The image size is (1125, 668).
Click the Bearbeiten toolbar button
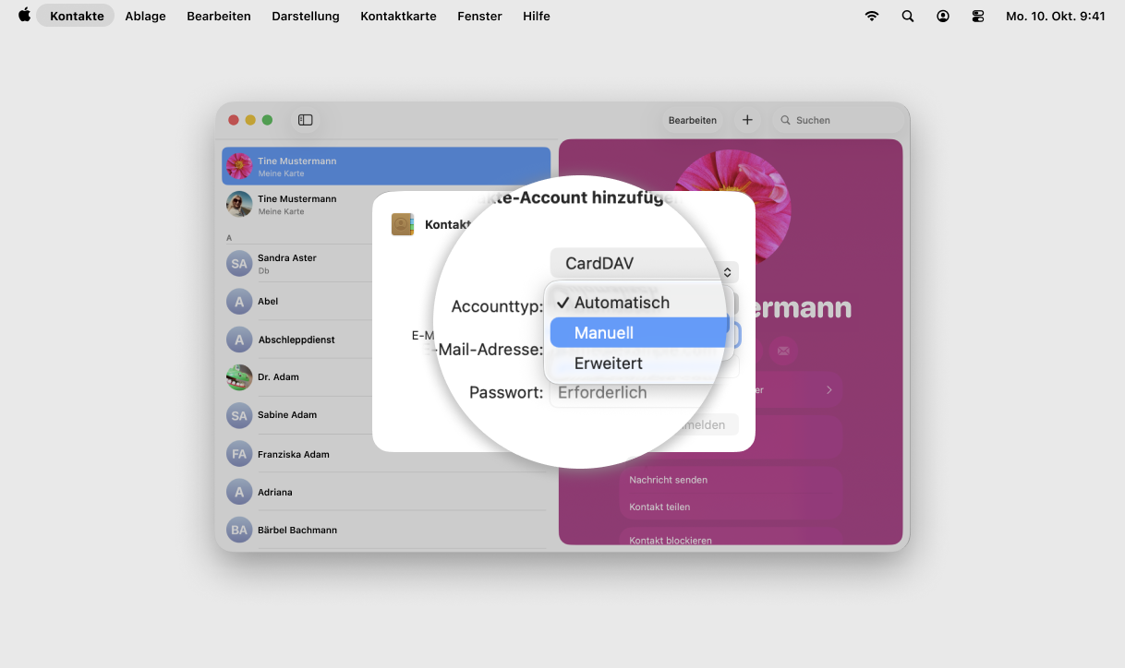pos(692,120)
